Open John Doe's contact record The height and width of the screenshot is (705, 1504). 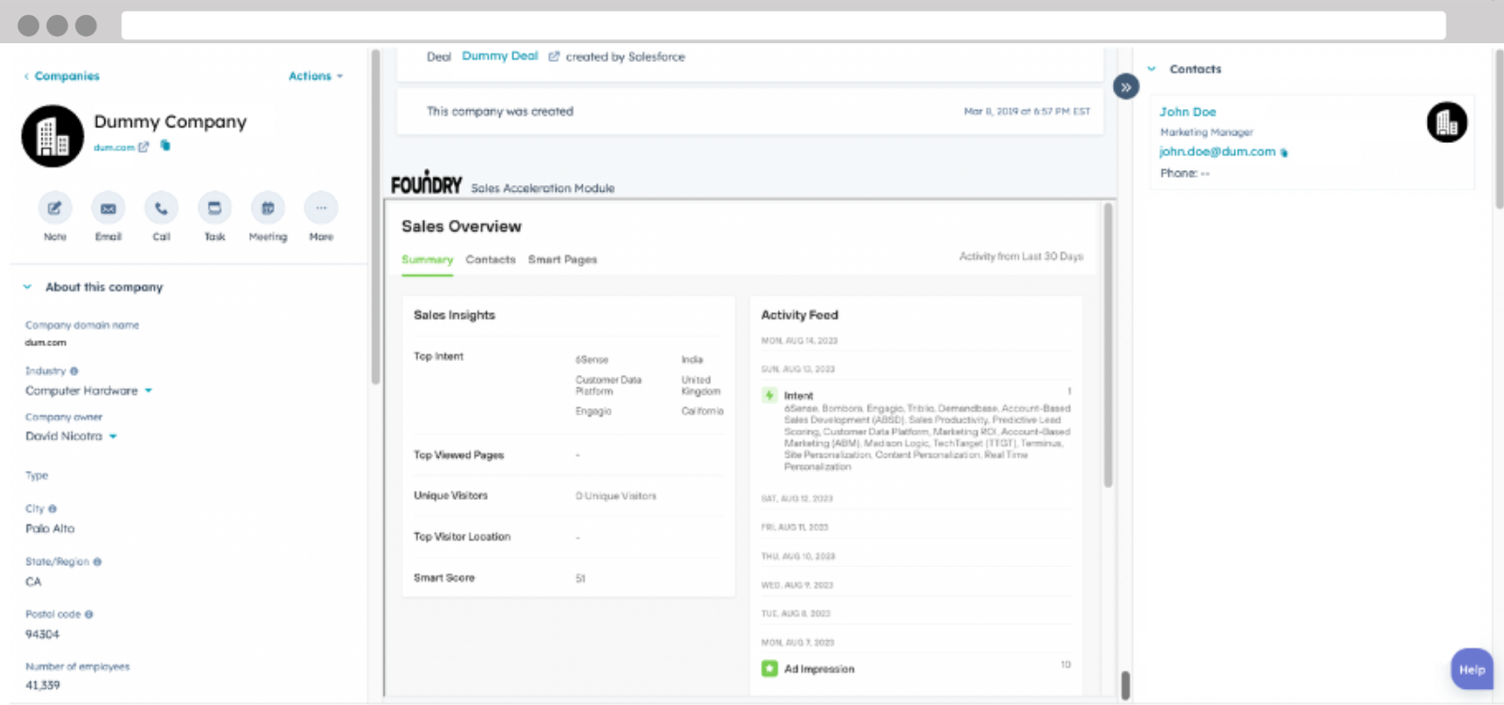(1188, 112)
